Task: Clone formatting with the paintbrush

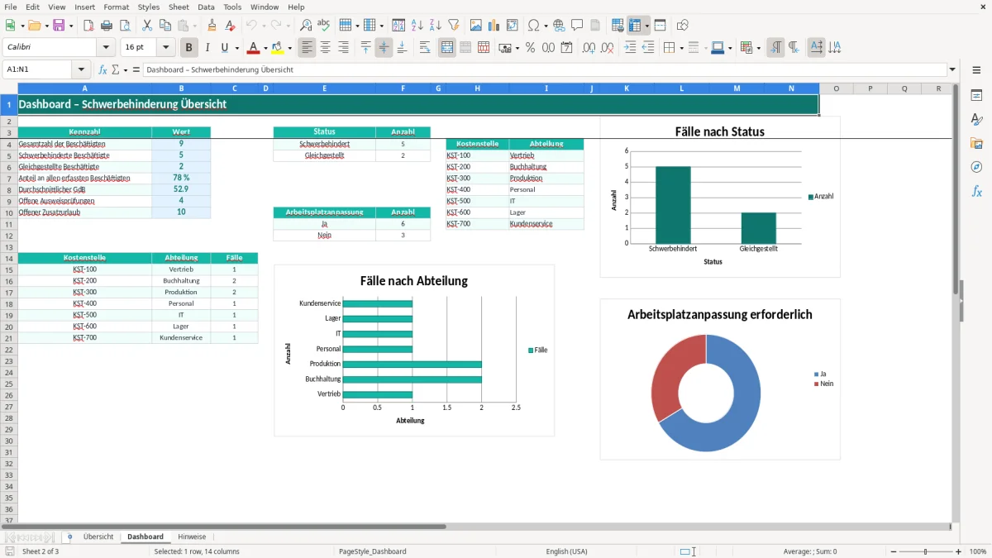Action: tap(212, 26)
